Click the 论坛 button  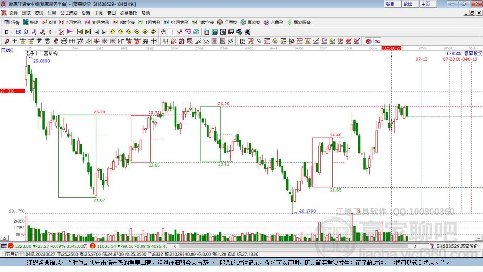point(410,4)
